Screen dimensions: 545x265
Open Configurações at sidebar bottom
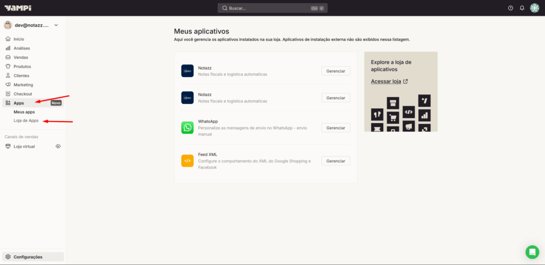coord(33,257)
